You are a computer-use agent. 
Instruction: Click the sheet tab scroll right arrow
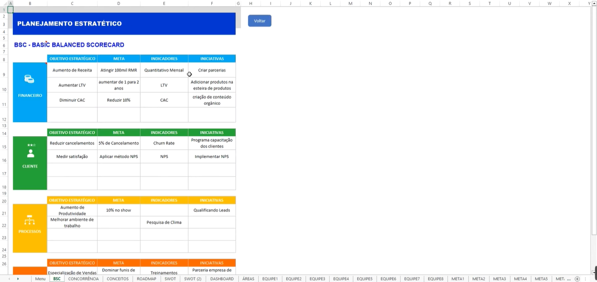coord(18,279)
